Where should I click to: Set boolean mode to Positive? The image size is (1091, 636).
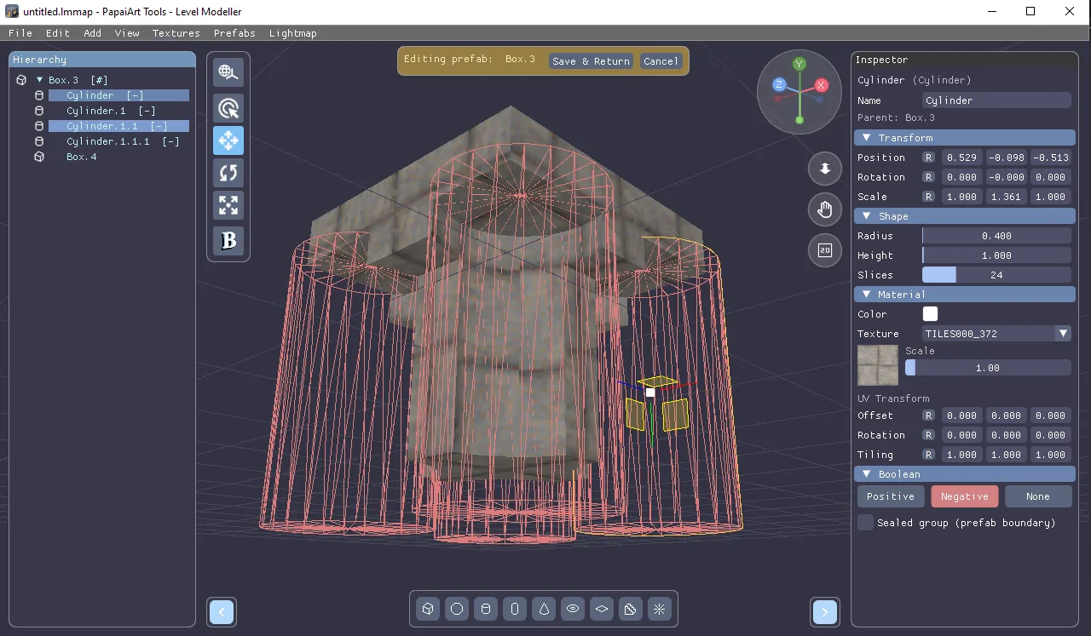pyautogui.click(x=891, y=496)
